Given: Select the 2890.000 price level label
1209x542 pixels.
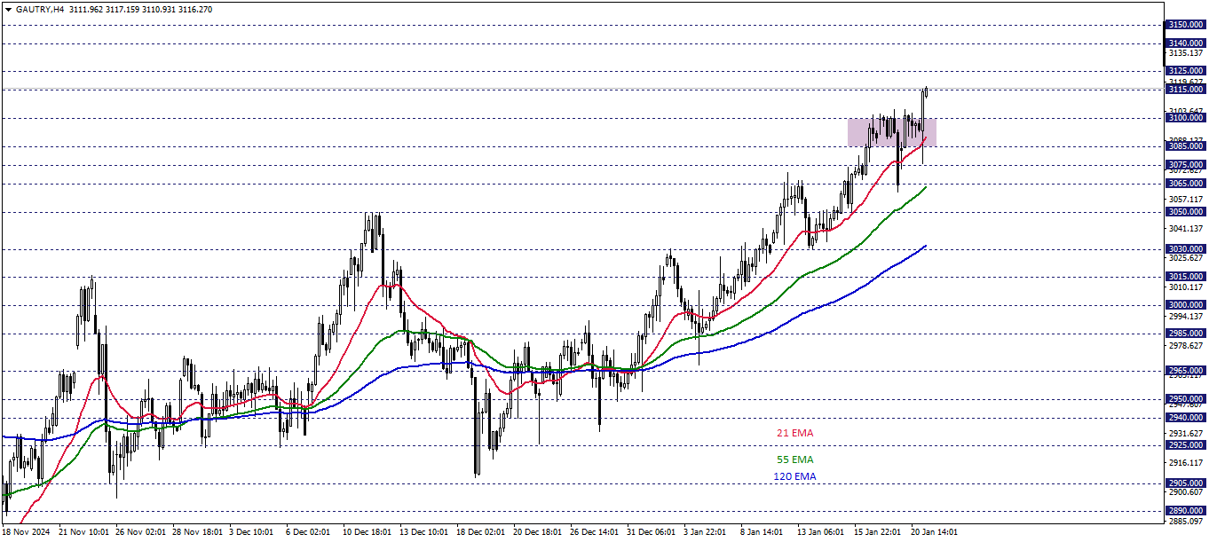Looking at the screenshot, I should click(1186, 512).
